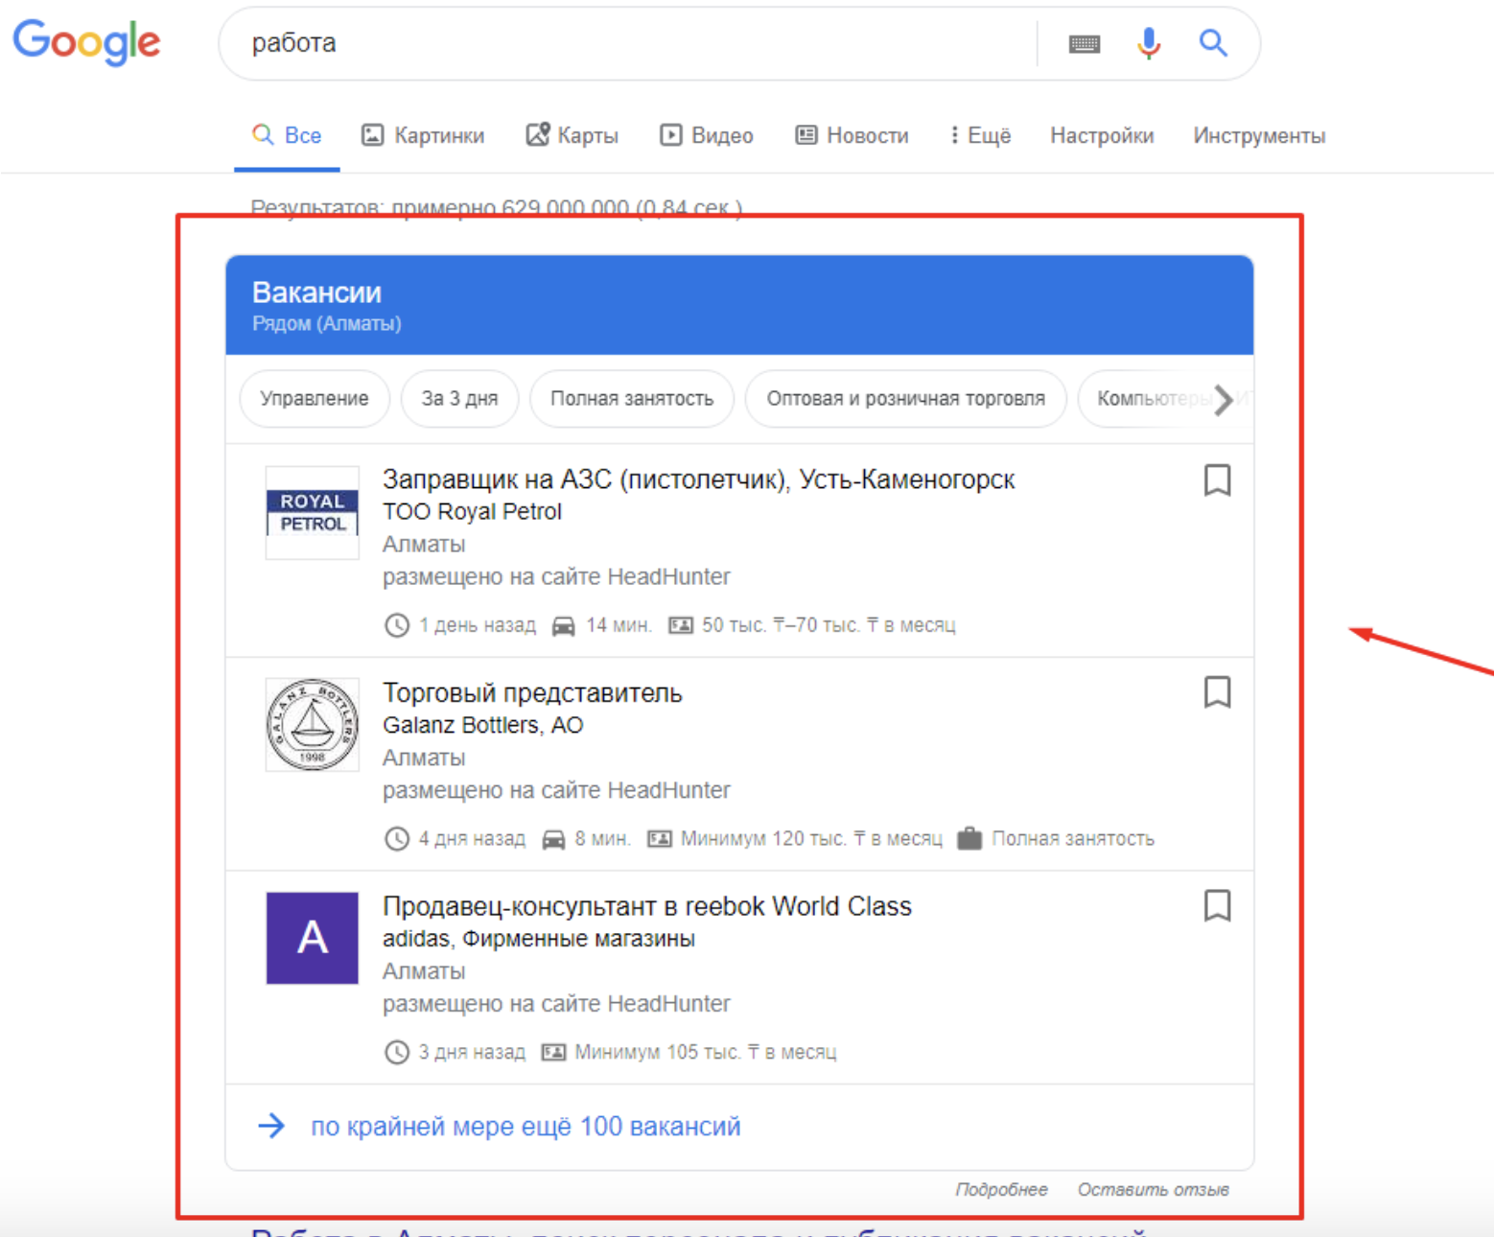Click Минимум 120 тыс. salary text
Screen dimensions: 1494x1237
(x=811, y=839)
